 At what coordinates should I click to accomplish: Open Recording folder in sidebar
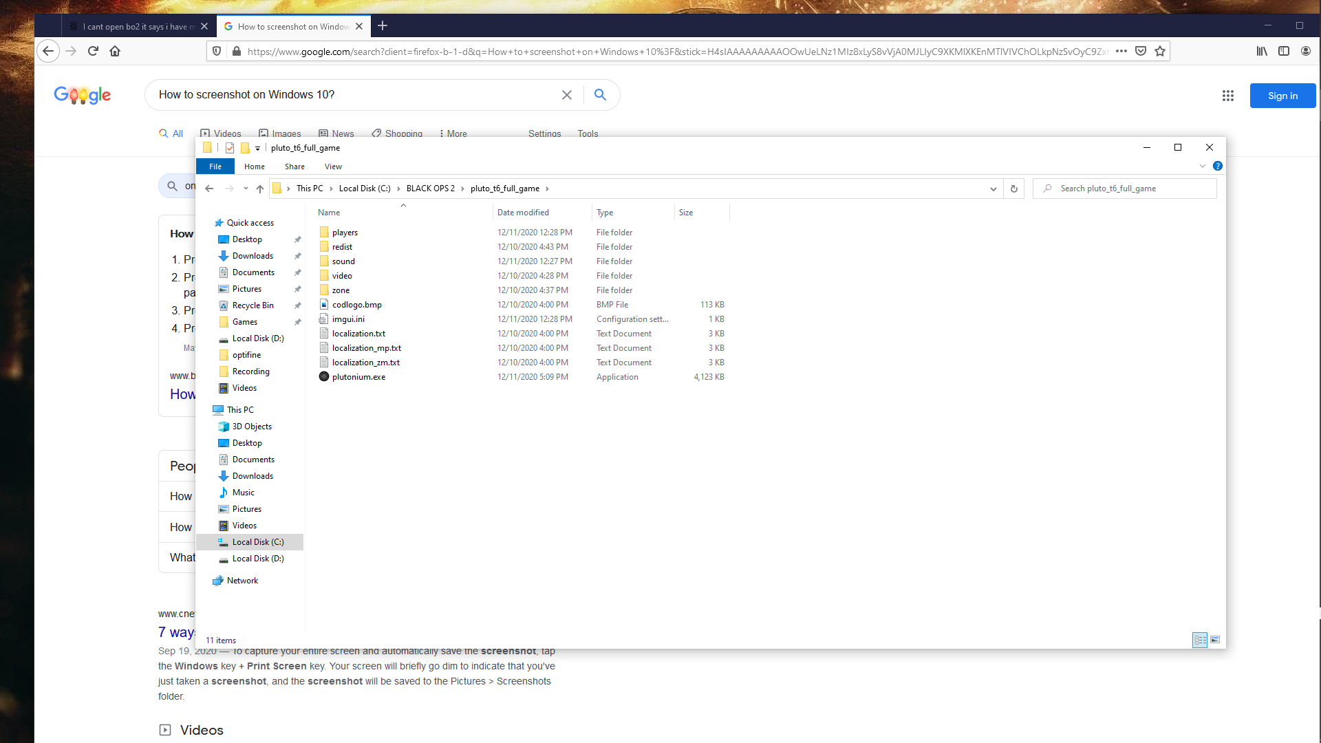244,371
